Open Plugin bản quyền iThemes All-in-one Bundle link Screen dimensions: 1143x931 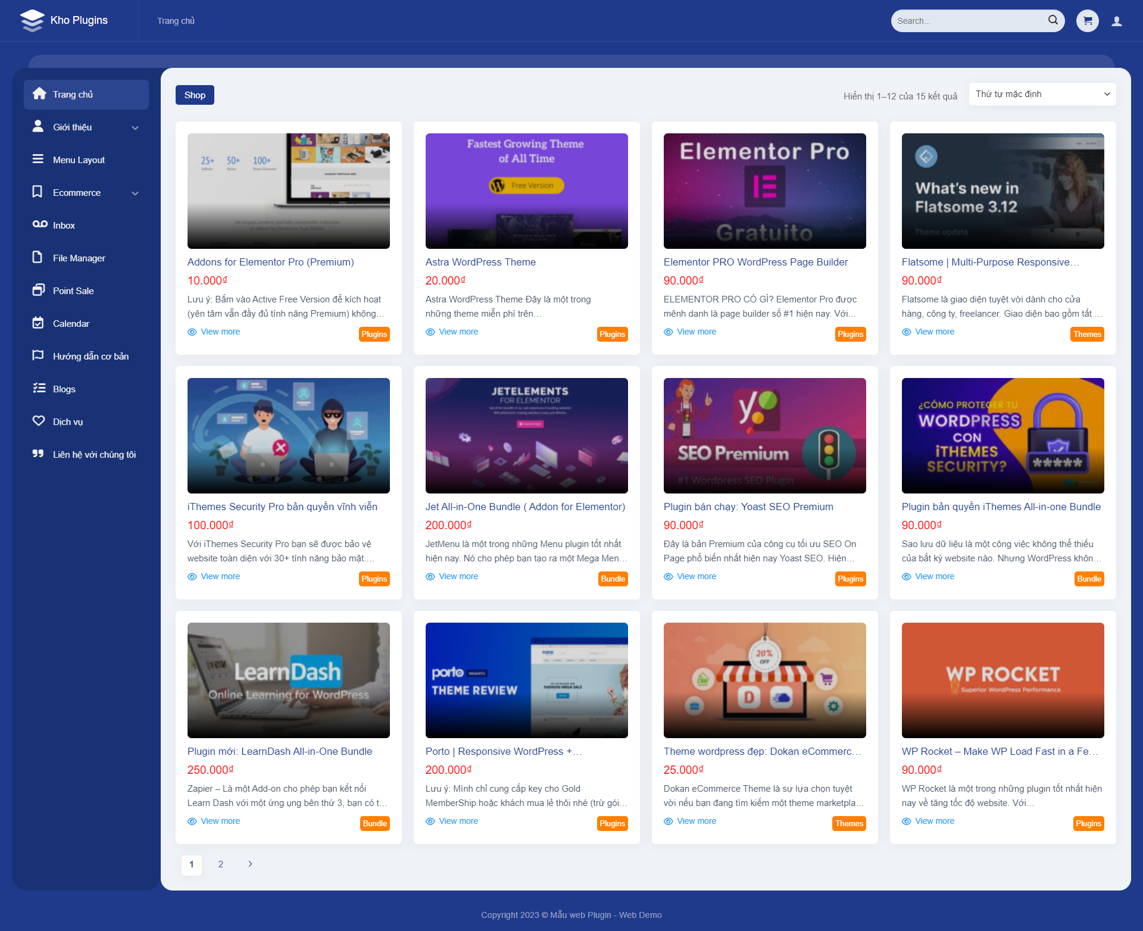[1001, 507]
